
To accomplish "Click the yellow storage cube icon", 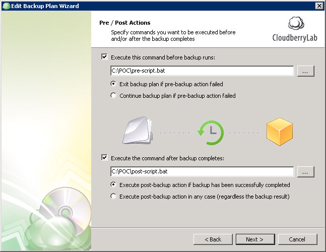I will tap(280, 133).
